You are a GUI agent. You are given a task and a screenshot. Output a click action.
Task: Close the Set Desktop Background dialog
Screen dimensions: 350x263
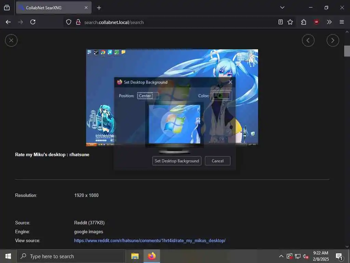(231, 82)
